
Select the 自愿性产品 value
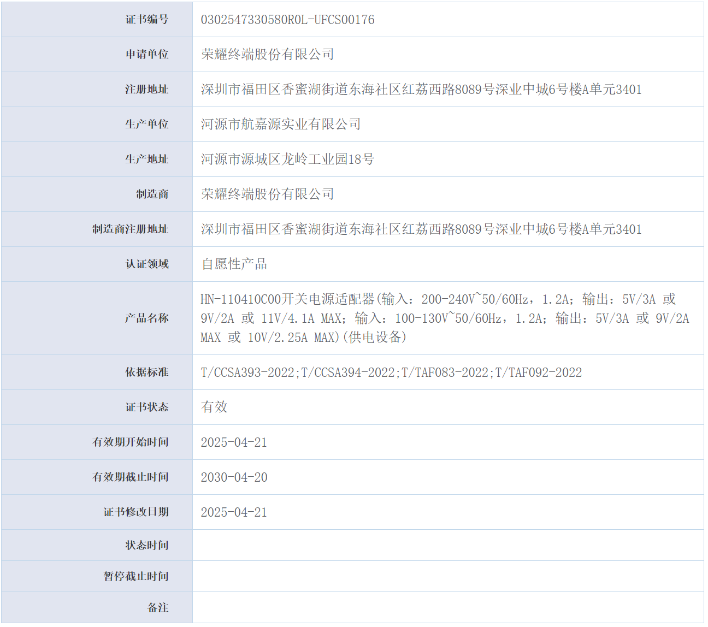pos(234,264)
